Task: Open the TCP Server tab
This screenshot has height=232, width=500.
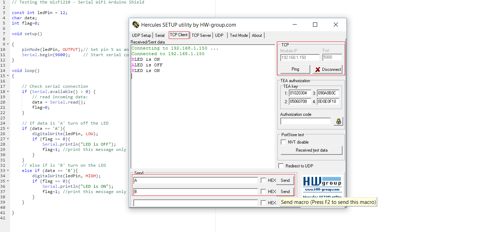Action: [201, 35]
